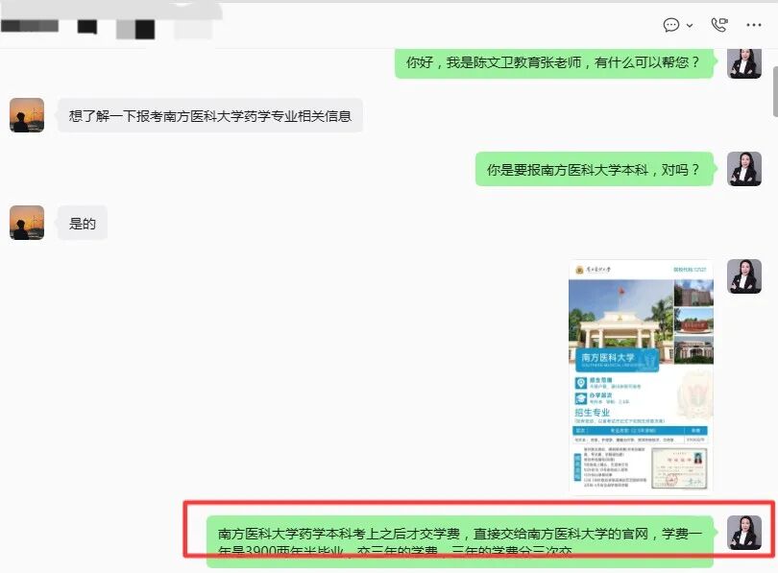Image resolution: width=778 pixels, height=573 pixels.
Task: Click the chat message bubble icon
Action: 670,25
